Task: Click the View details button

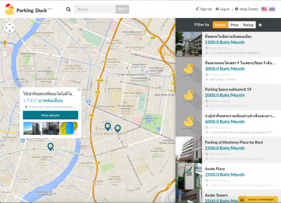Action: 50,115
